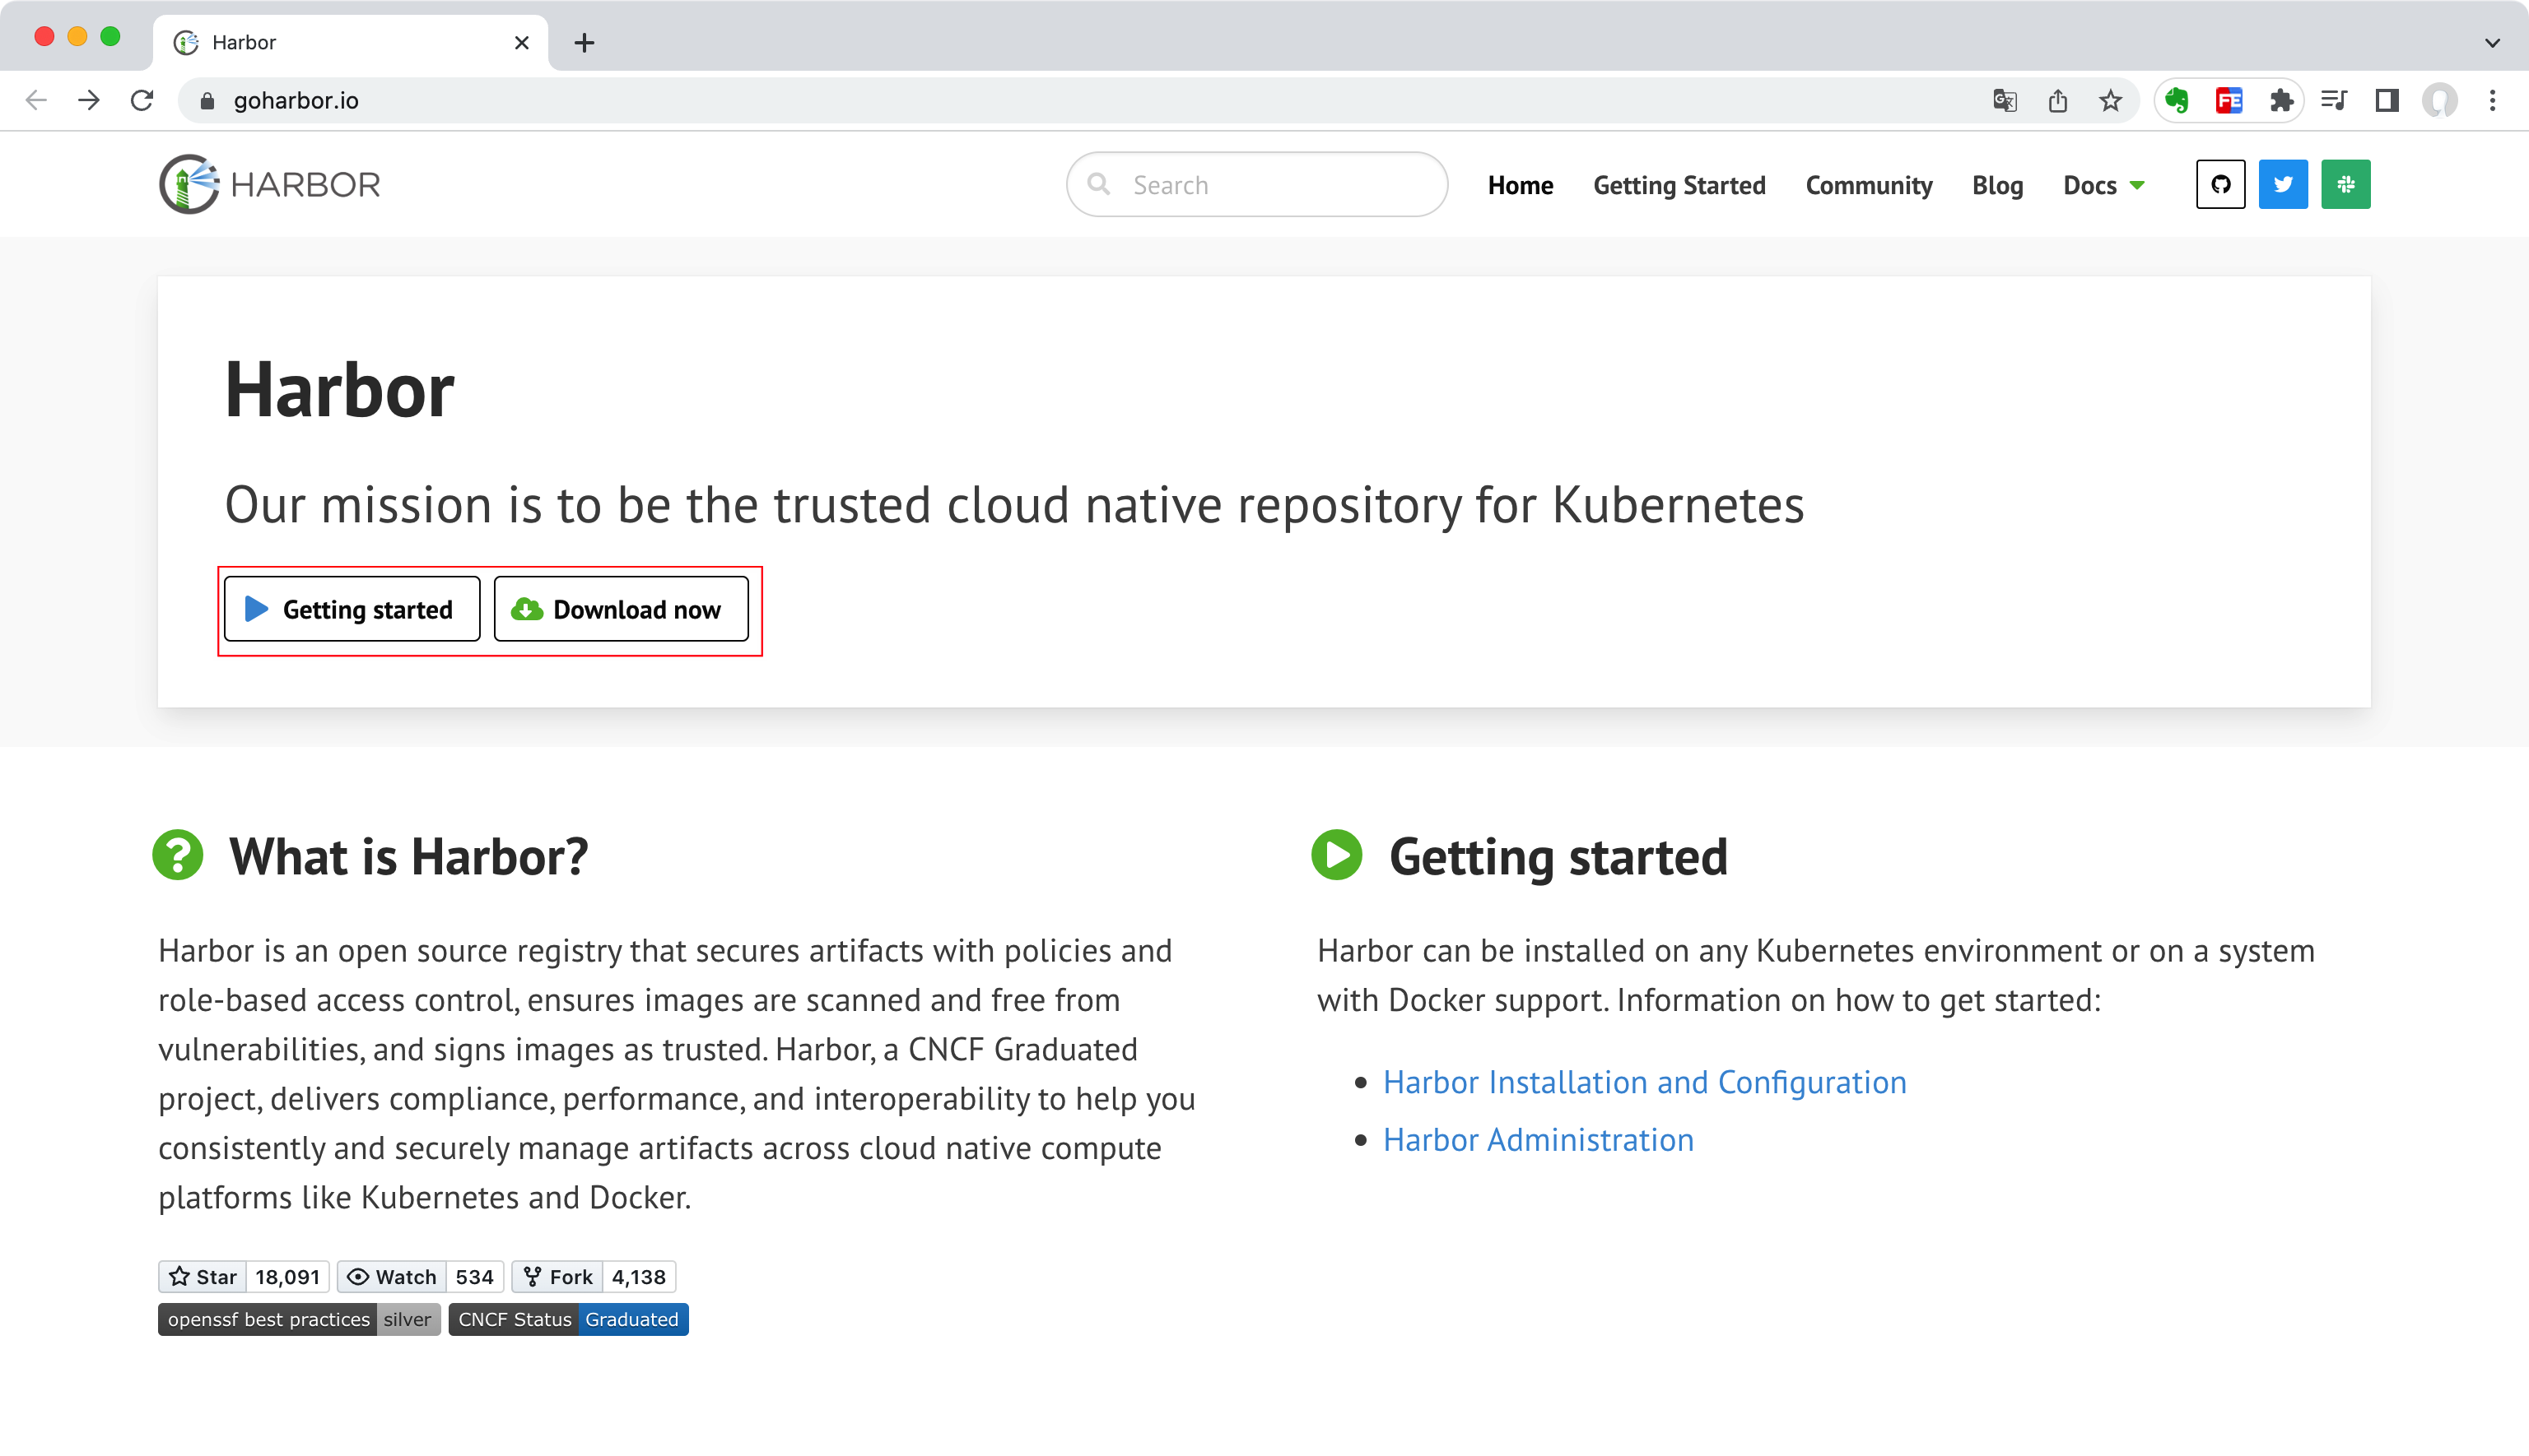The width and height of the screenshot is (2529, 1456).
Task: Open the Chrome three-dot menu
Action: pyautogui.click(x=2492, y=100)
